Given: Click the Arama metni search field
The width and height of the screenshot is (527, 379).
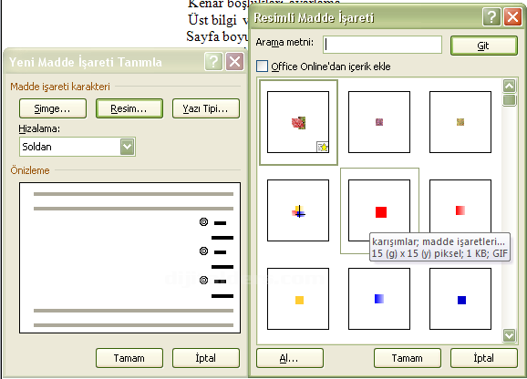Looking at the screenshot, I should (x=382, y=45).
